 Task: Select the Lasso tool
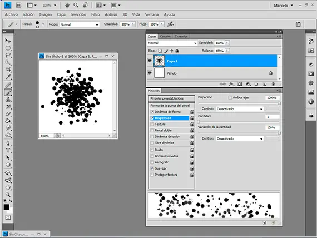8,55
